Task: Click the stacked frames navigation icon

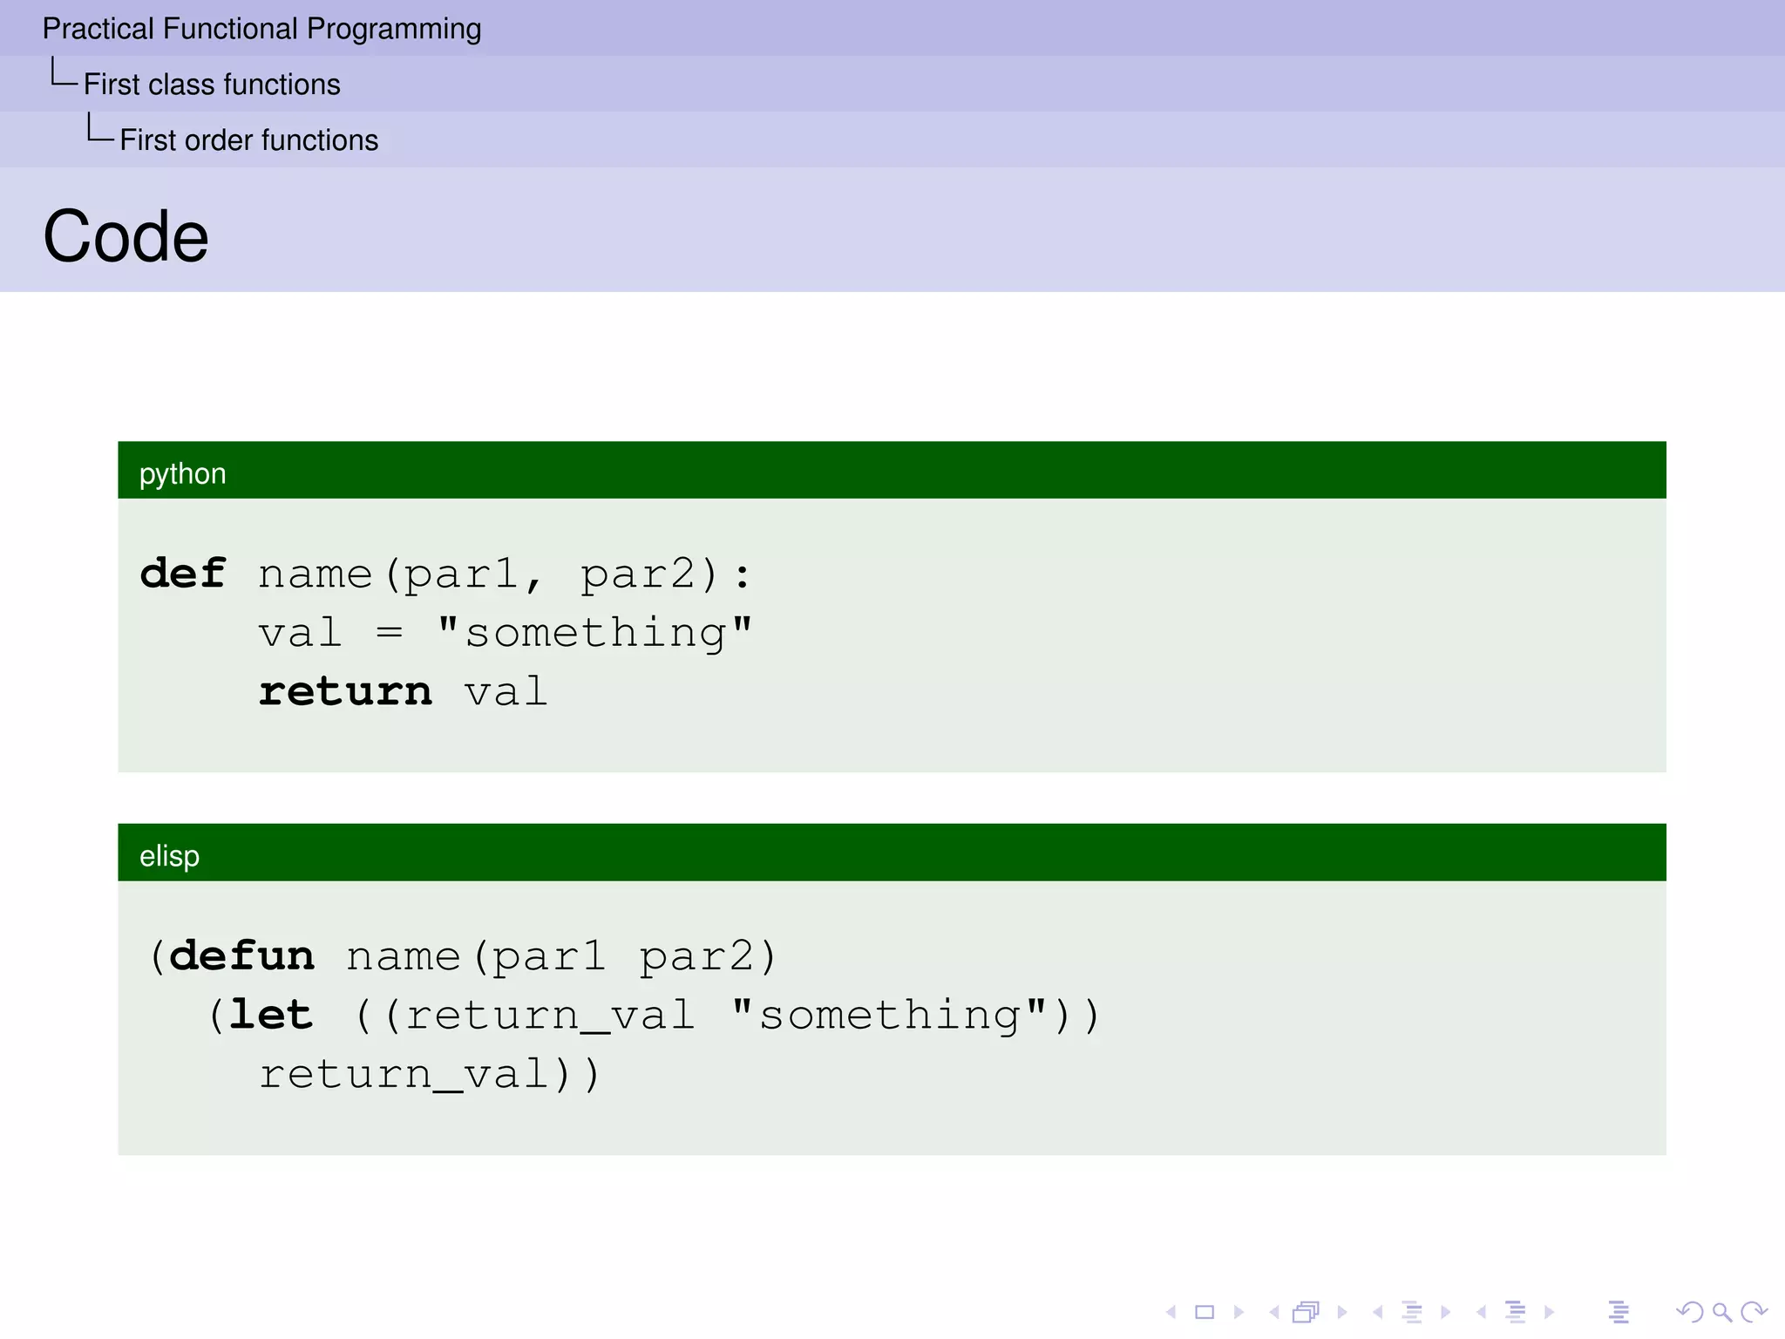Action: (1306, 1312)
